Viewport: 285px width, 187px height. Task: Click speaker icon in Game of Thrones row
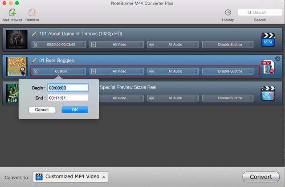pos(151,45)
